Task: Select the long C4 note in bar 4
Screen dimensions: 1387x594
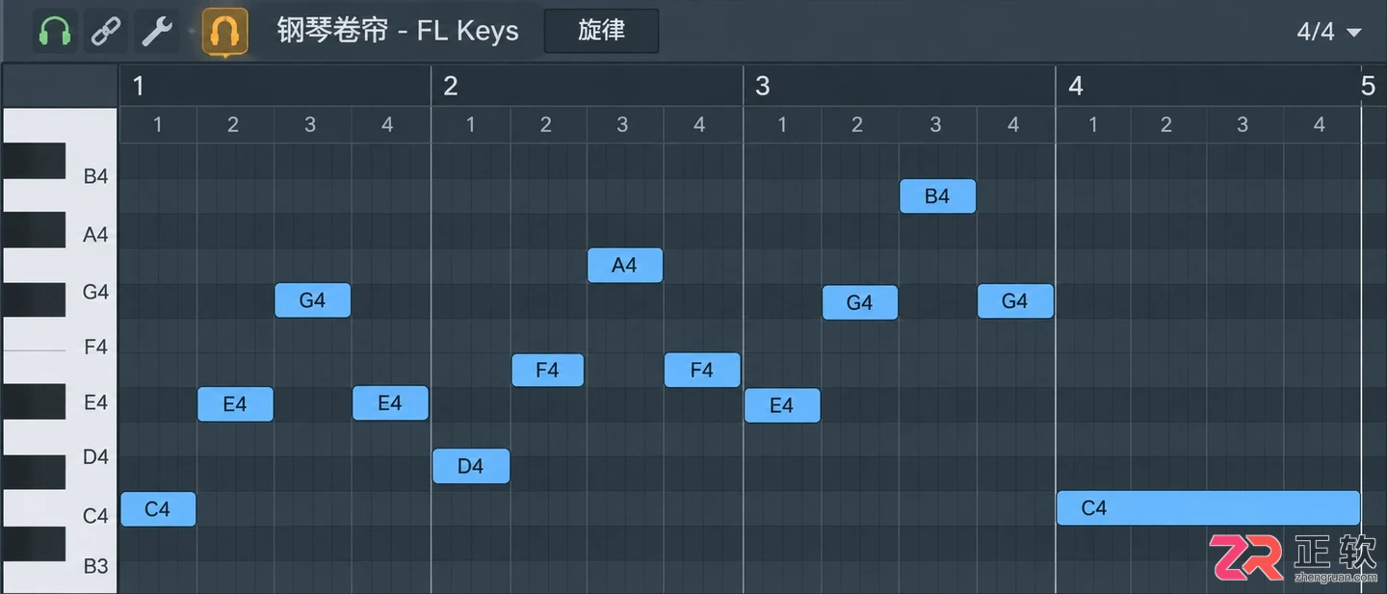Action: coord(1208,508)
